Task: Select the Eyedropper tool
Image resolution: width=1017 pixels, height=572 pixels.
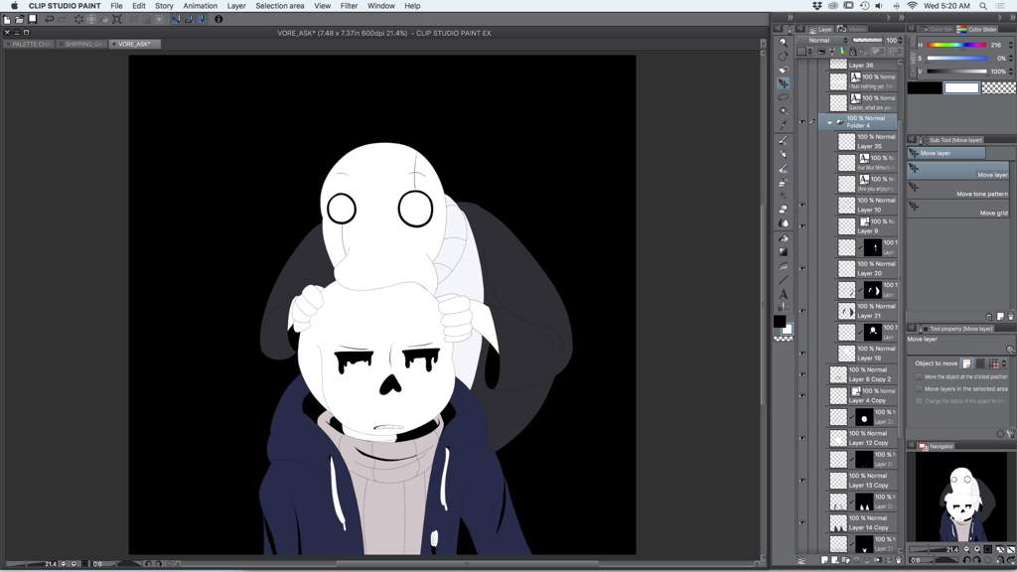Action: [x=784, y=125]
